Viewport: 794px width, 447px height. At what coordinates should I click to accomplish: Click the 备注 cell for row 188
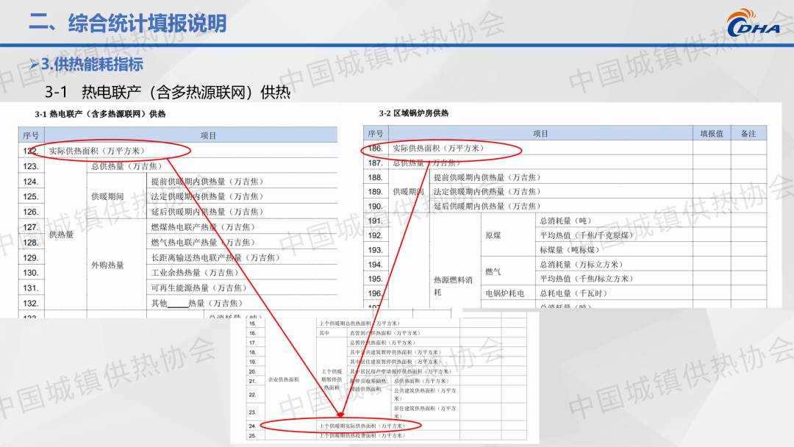[x=748, y=177]
